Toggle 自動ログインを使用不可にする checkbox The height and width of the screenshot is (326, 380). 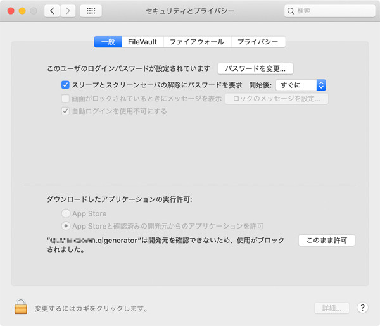click(65, 111)
